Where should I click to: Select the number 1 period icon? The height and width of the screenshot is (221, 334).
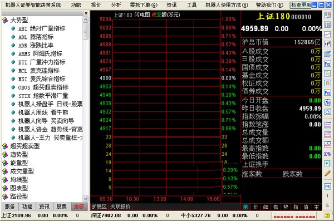pos(327,195)
